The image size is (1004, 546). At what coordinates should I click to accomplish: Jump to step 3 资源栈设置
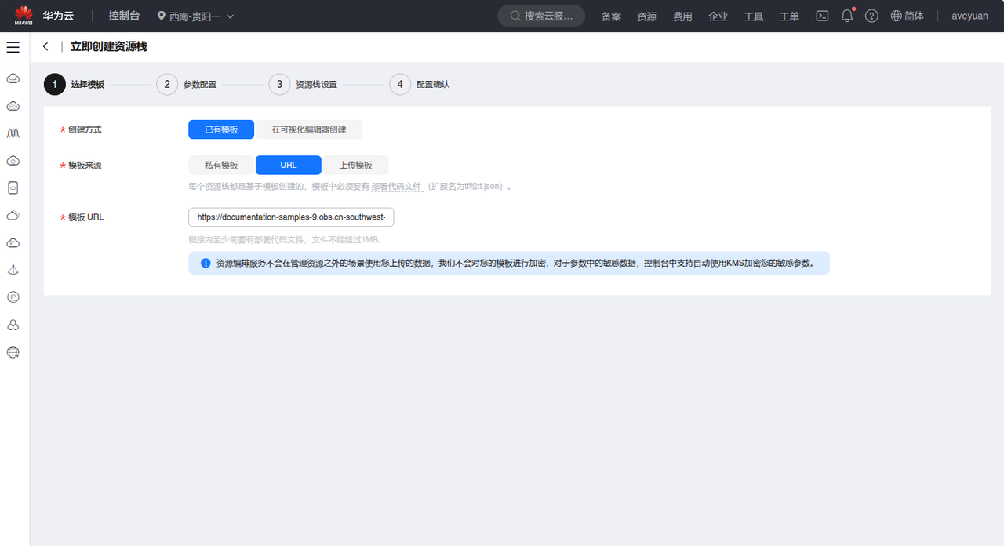click(x=303, y=84)
